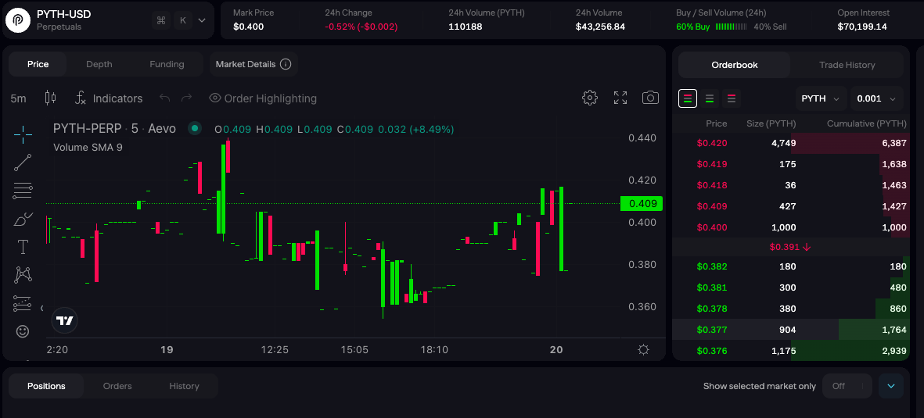Click the $0.377 bid price row
924x418 pixels.
click(791, 330)
